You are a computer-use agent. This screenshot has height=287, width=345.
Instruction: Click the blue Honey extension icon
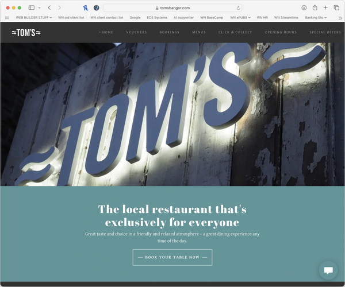coord(85,8)
